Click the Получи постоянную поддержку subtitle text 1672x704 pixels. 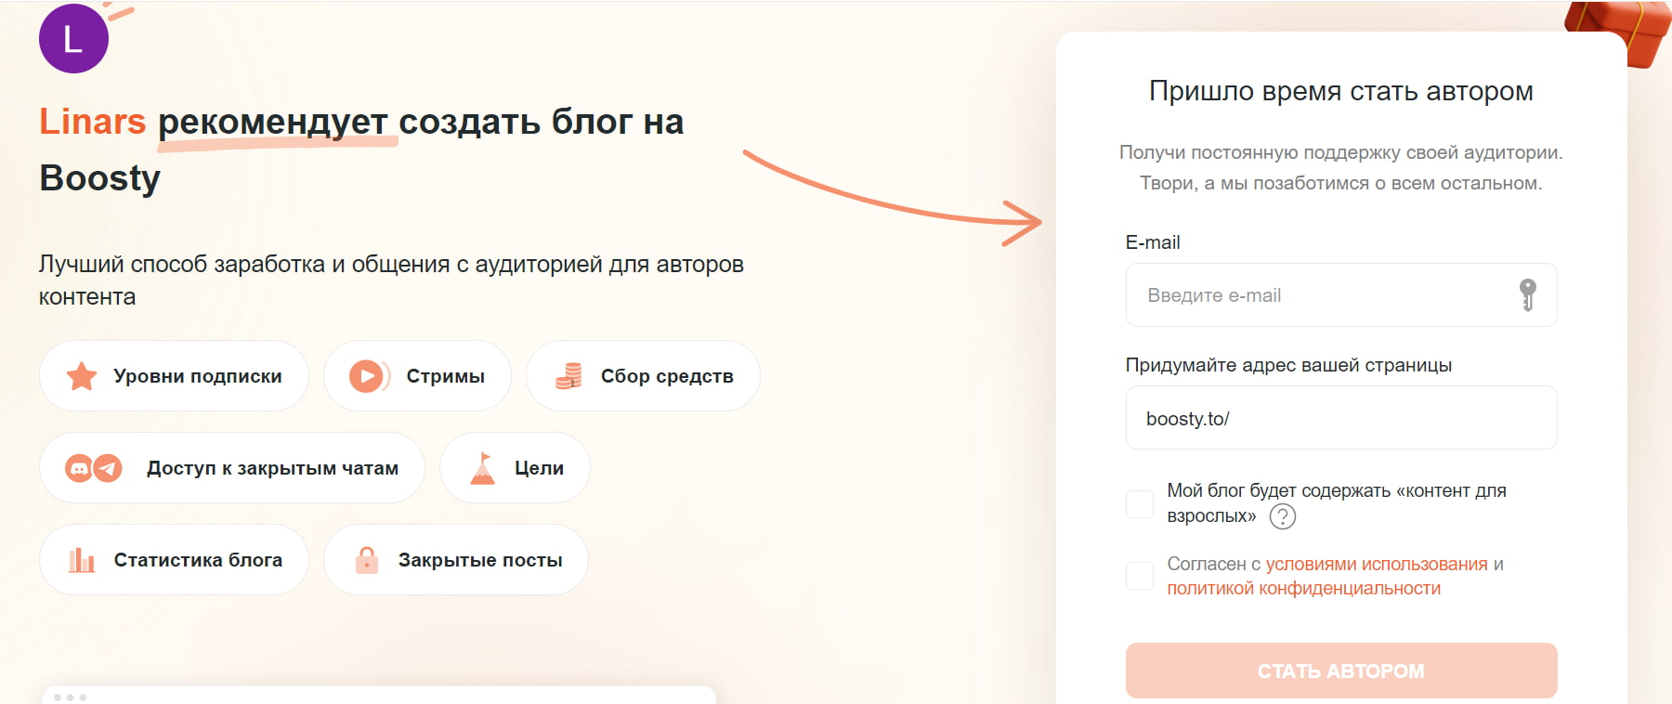pyautogui.click(x=1341, y=167)
